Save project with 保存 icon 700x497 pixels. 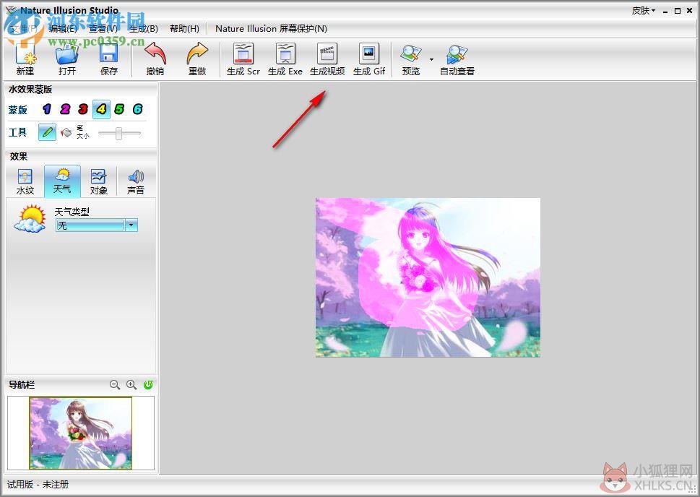pos(109,59)
